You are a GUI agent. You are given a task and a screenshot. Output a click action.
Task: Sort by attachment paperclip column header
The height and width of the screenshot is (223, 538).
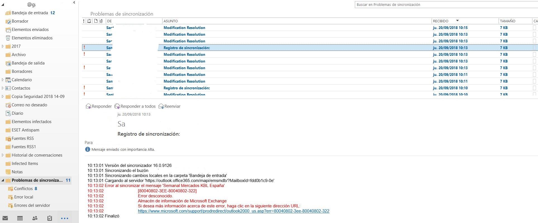point(101,21)
